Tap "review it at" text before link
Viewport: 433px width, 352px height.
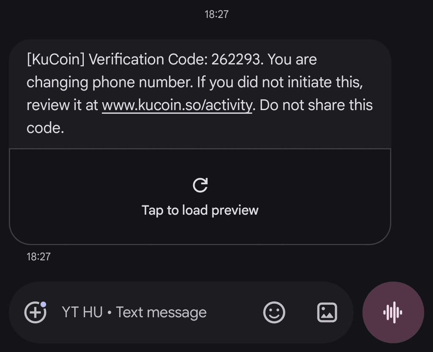click(x=62, y=105)
